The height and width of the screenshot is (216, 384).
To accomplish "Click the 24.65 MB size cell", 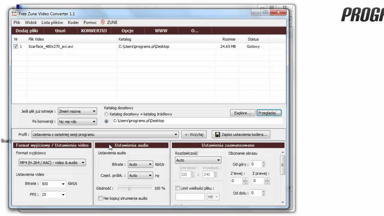I will [x=228, y=46].
